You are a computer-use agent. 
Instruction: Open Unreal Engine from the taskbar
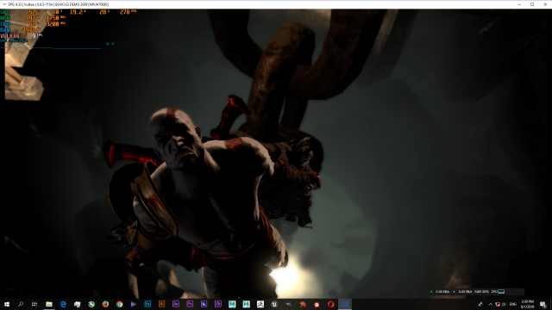[274, 304]
